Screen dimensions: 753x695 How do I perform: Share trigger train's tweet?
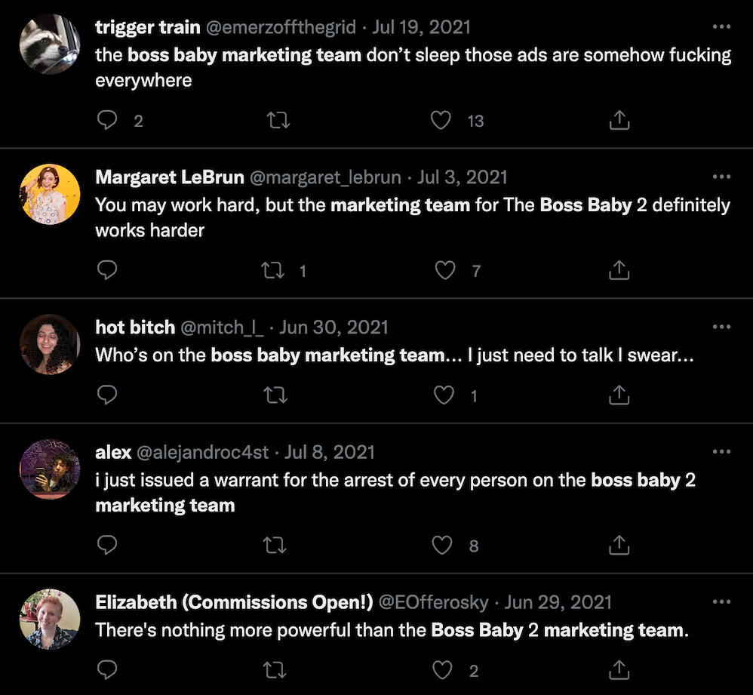point(619,120)
